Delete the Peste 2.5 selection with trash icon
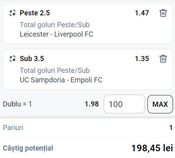Viewport: 175px width, 158px height. click(x=163, y=13)
